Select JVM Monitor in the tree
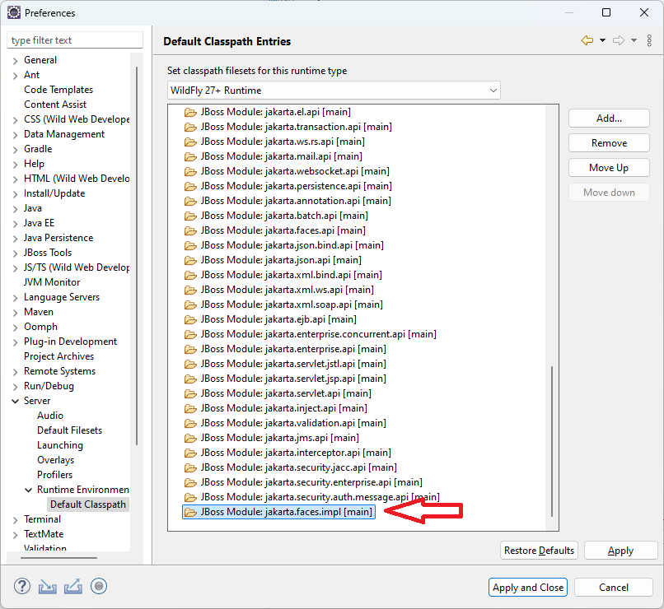This screenshot has height=609, width=664. 52,282
